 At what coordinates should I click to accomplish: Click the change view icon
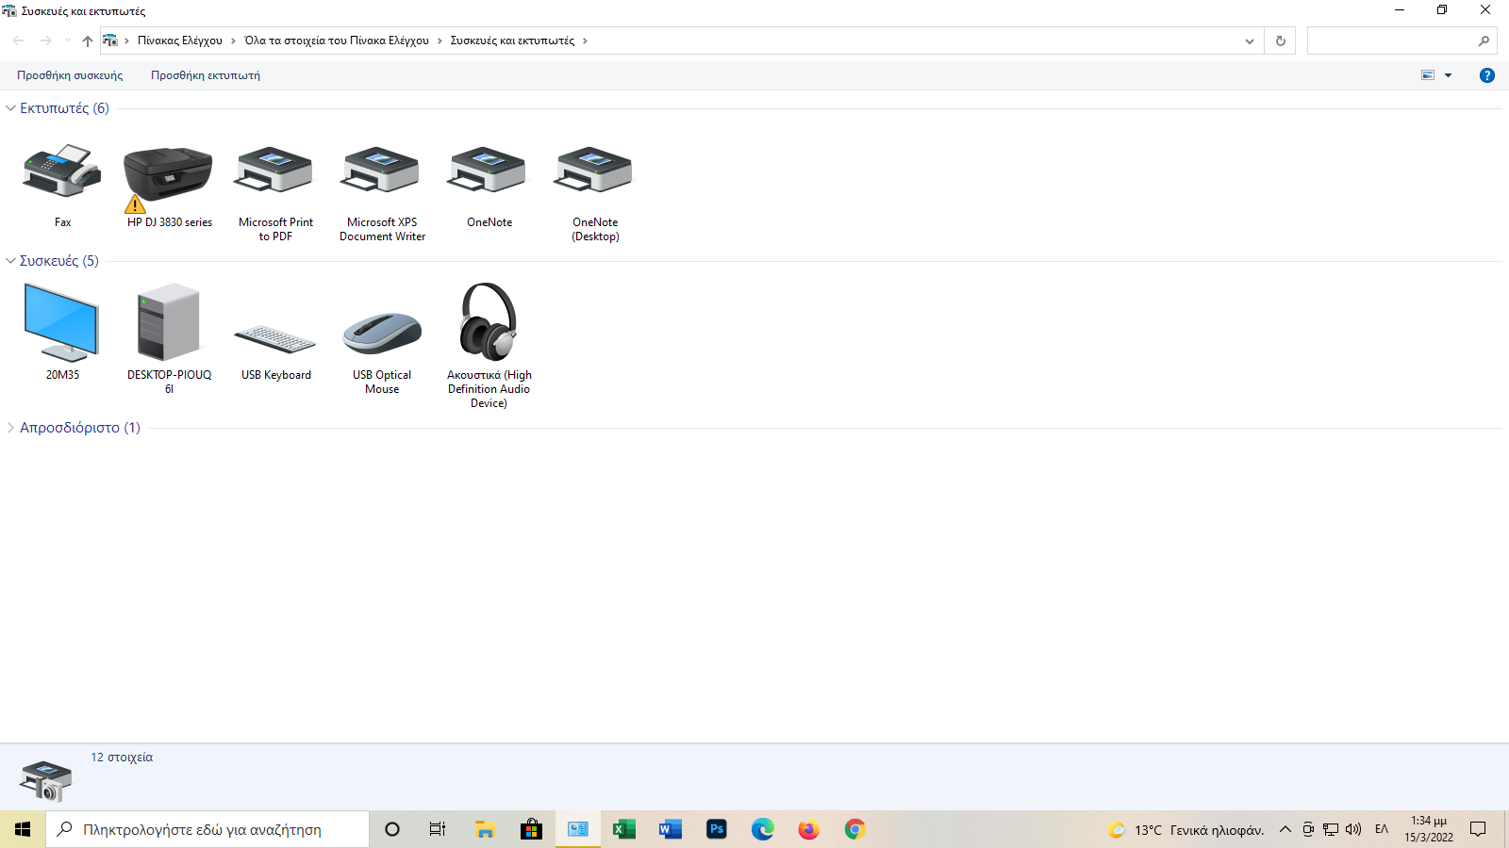point(1428,75)
